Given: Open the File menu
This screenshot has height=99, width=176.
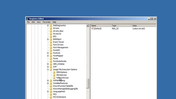Looking at the screenshot, I should (28, 22).
